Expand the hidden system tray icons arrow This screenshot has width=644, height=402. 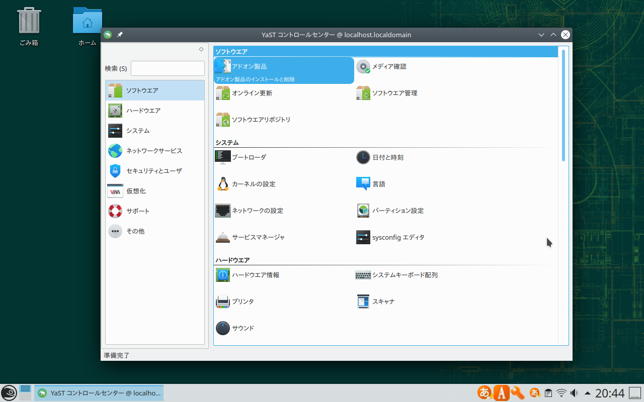(587, 393)
